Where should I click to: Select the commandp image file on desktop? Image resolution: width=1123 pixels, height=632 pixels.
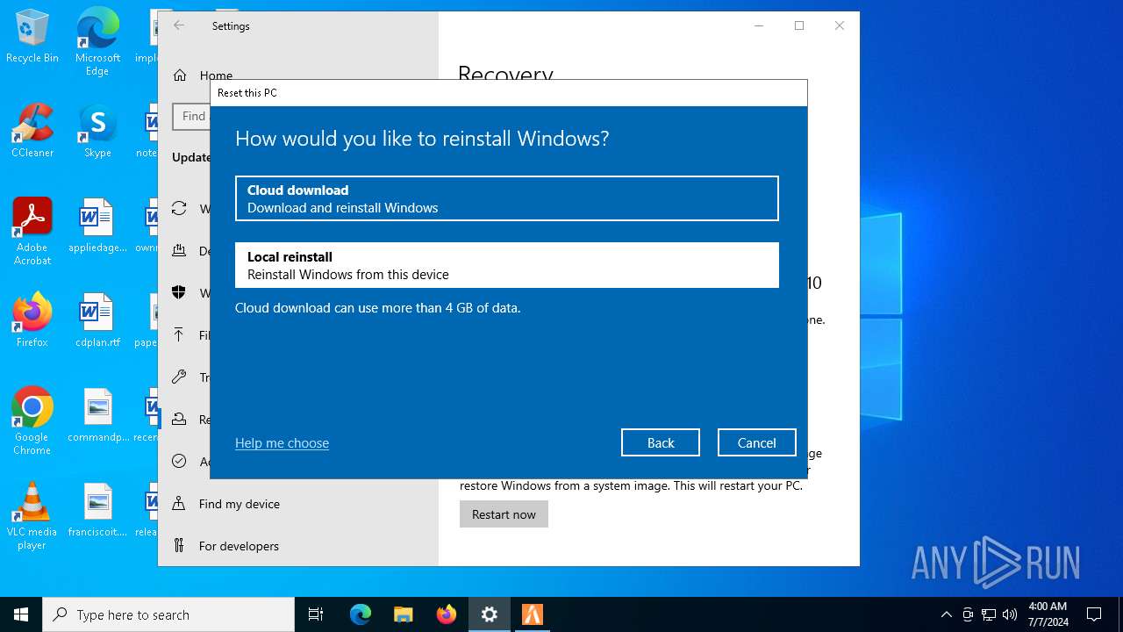[97, 416]
